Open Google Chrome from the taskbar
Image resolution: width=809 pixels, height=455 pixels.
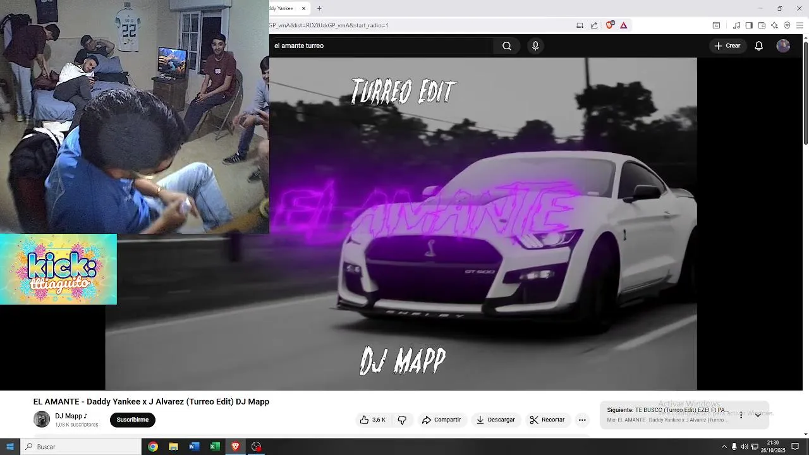(153, 447)
